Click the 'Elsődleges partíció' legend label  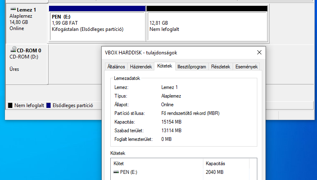[x=73, y=105]
